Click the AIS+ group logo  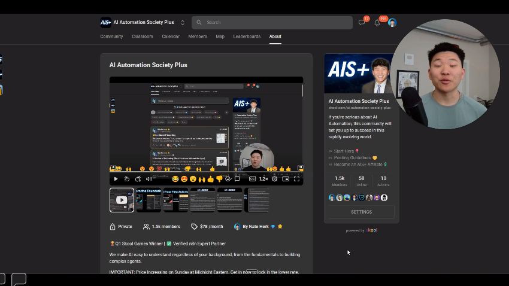coord(105,22)
